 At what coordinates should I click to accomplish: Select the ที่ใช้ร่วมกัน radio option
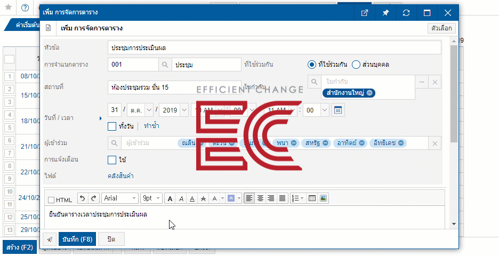click(x=311, y=65)
